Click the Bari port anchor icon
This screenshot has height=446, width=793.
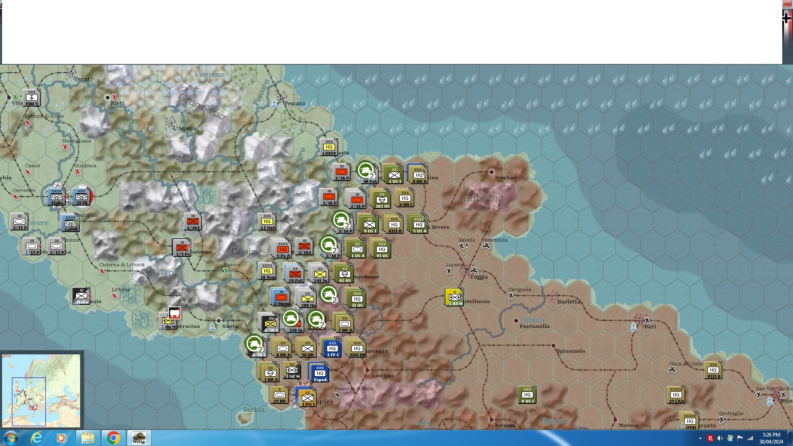pos(634,327)
